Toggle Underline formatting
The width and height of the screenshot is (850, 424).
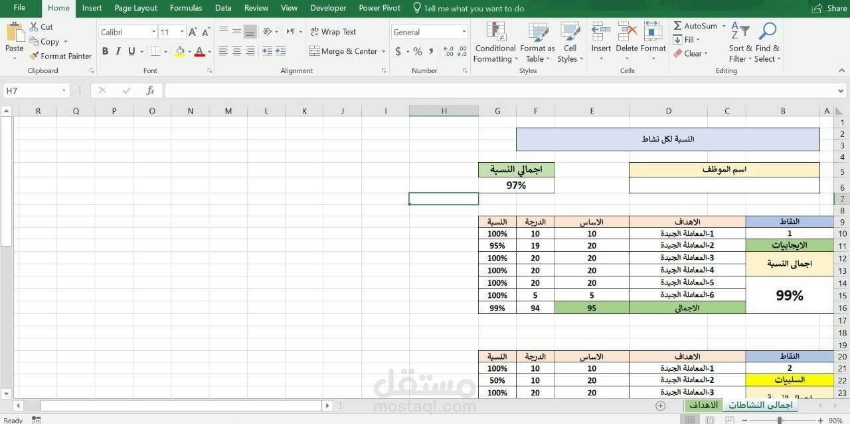tap(131, 51)
